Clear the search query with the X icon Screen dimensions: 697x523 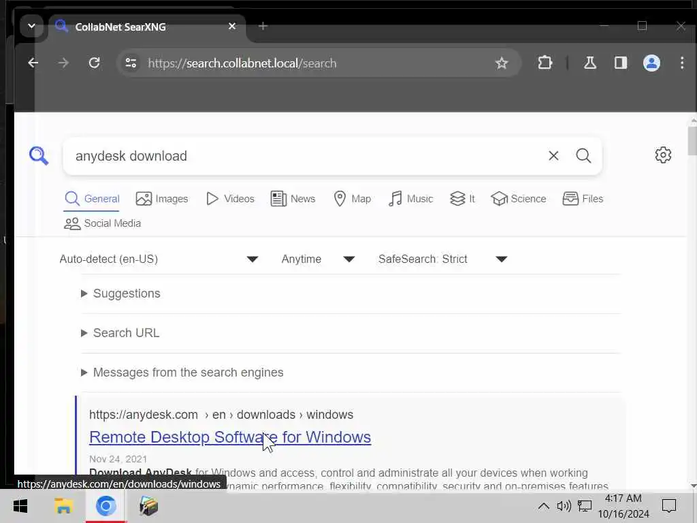(553, 156)
